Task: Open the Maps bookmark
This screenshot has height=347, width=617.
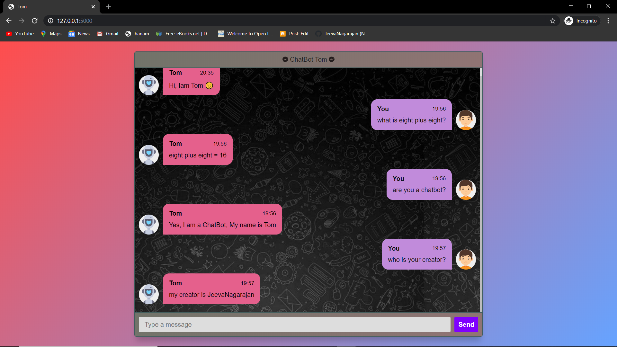Action: 51,34
